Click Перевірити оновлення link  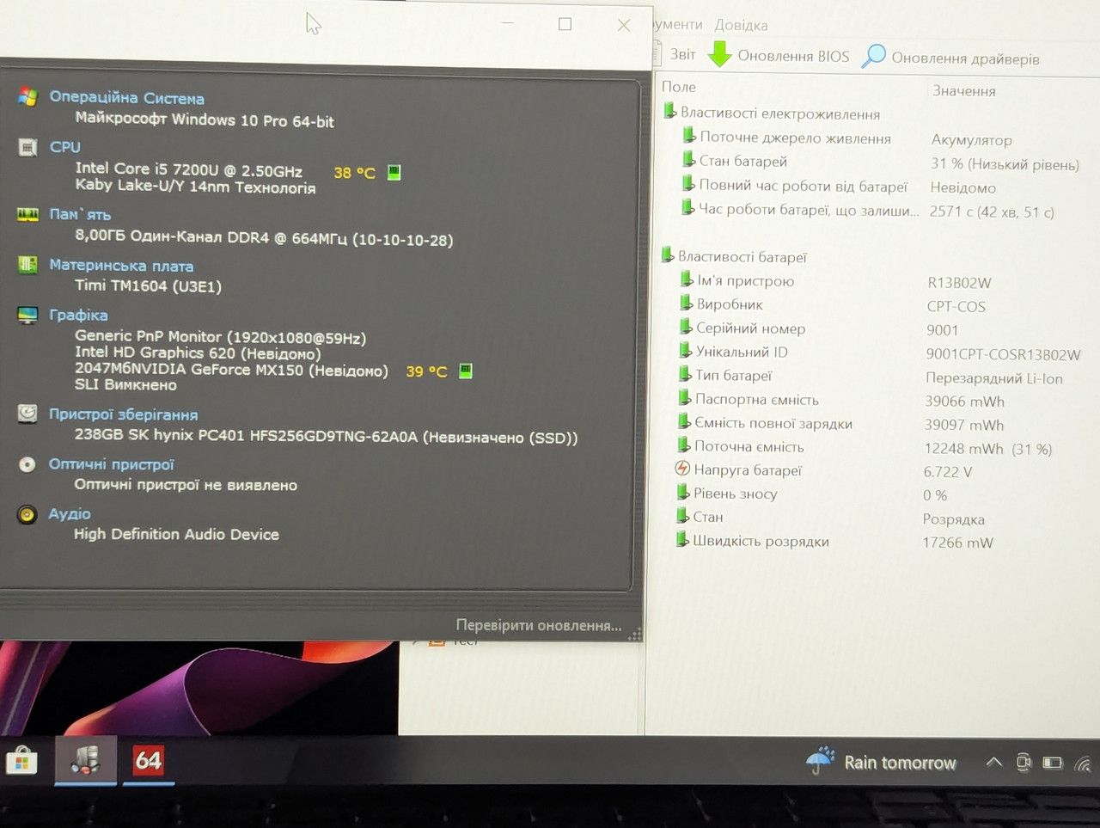pos(538,625)
